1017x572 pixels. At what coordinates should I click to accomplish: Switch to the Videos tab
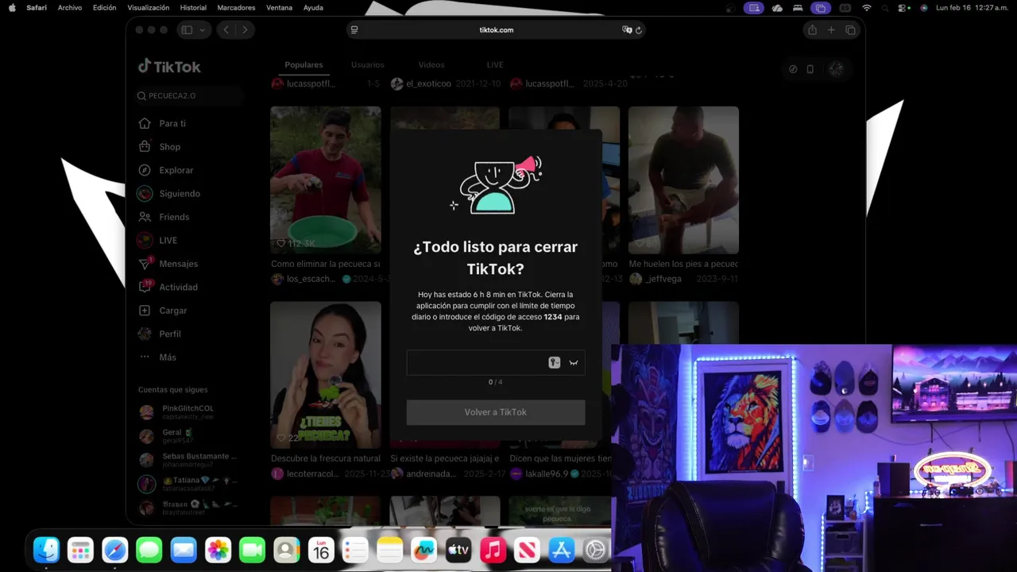431,65
